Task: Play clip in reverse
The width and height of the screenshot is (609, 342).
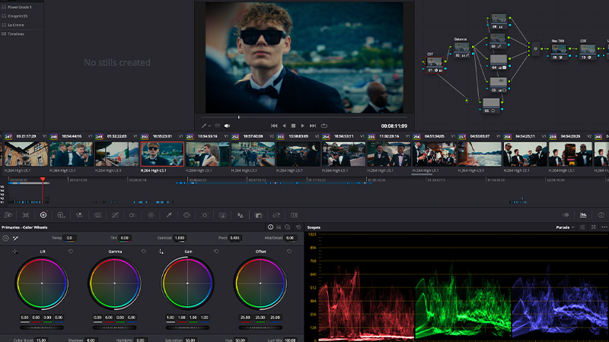Action: click(x=284, y=125)
